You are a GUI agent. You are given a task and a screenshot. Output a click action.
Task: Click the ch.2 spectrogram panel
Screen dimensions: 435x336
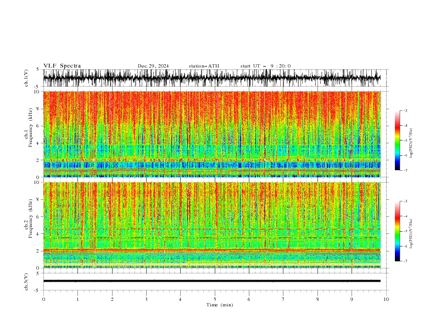pos(211,225)
